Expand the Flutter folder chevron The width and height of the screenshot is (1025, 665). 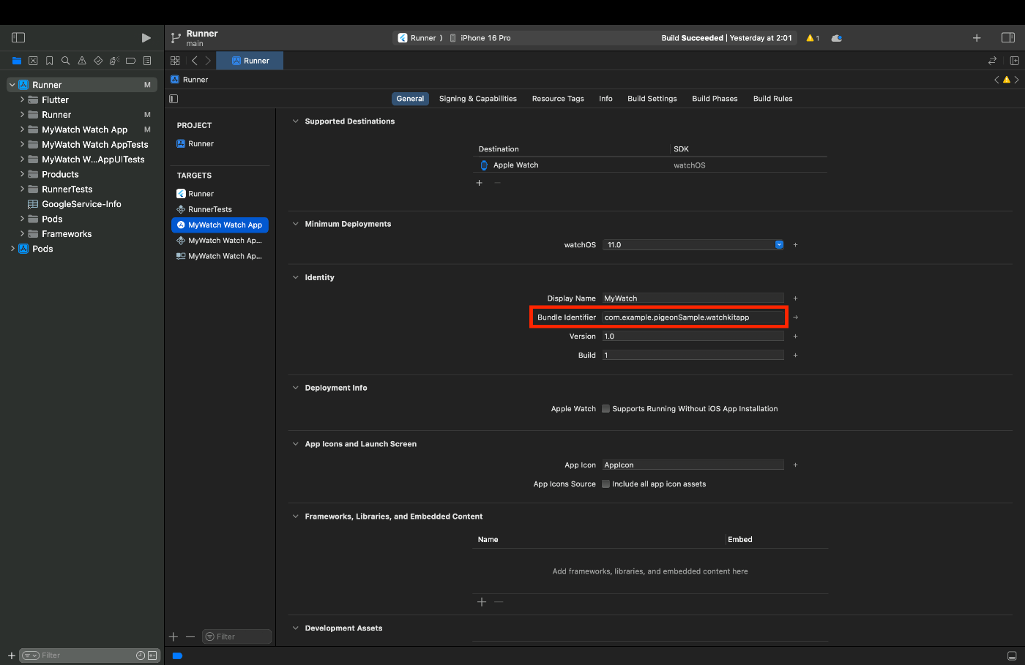click(22, 99)
